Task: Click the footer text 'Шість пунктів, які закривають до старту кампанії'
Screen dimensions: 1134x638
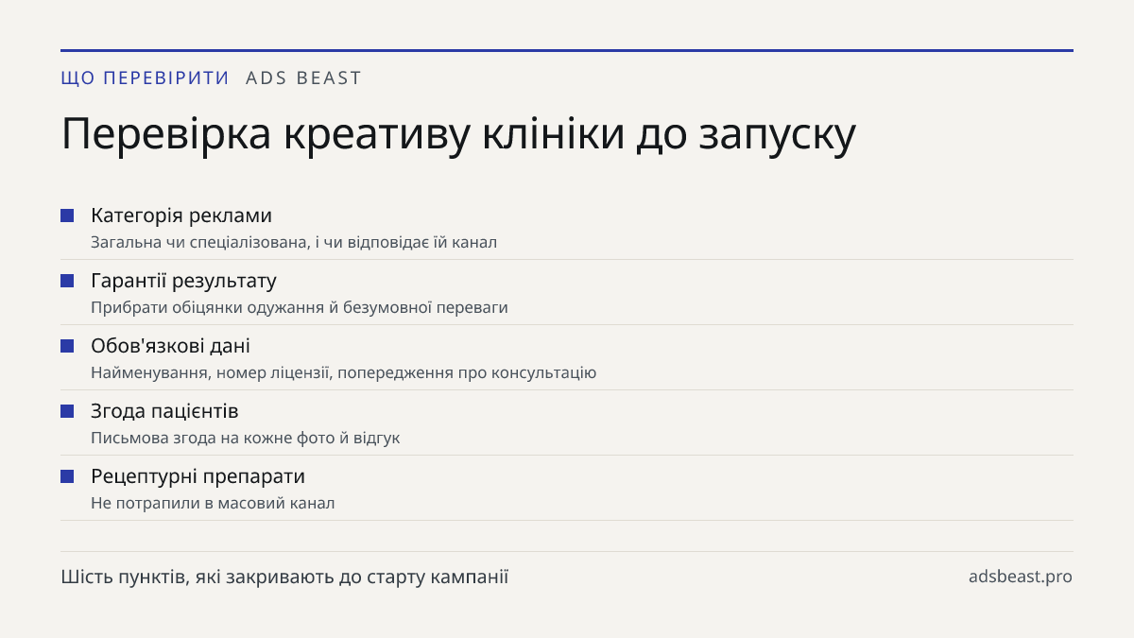Action: click(284, 577)
